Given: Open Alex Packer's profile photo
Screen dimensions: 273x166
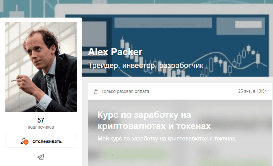Looking at the screenshot, I should [x=41, y=67].
